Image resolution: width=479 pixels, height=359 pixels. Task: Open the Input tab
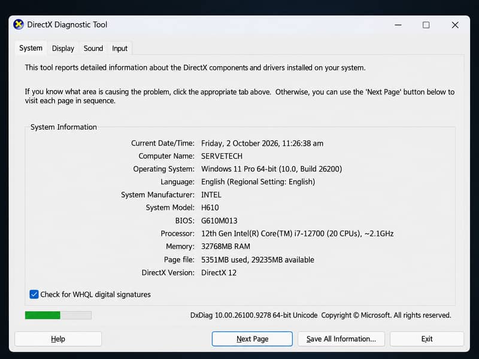coord(119,48)
